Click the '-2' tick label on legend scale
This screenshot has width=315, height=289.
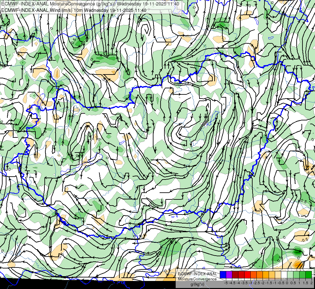pos(263,283)
